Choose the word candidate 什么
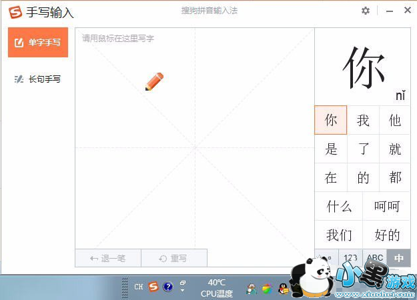The height and width of the screenshot is (300, 417). click(x=339, y=206)
